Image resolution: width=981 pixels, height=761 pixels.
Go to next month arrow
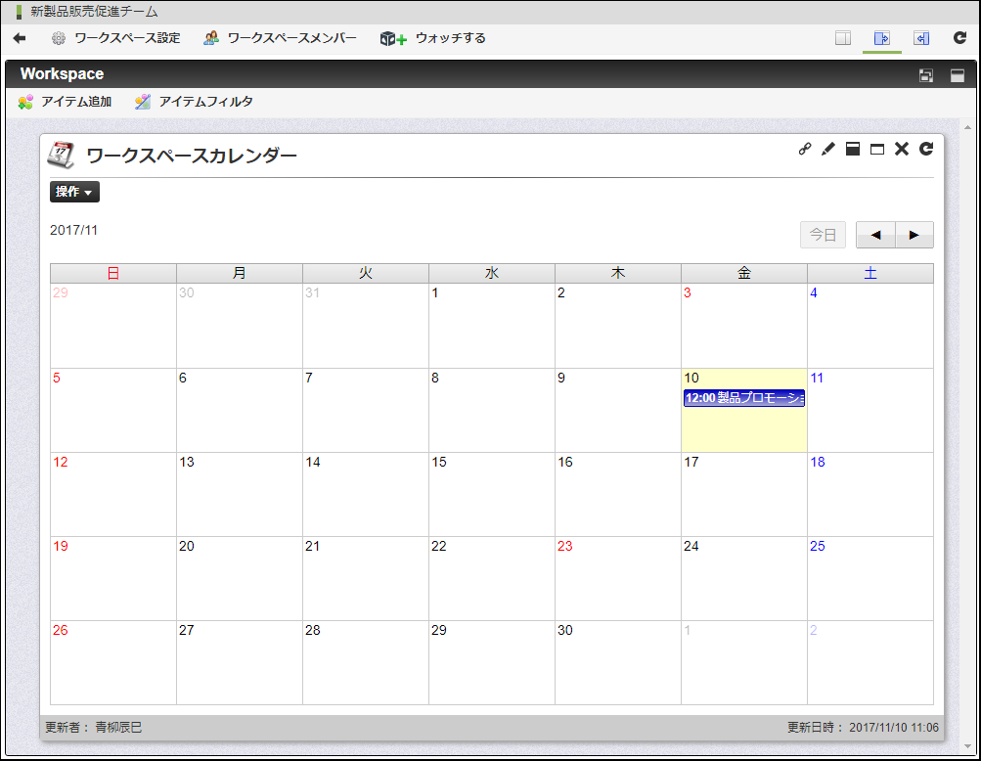click(914, 235)
